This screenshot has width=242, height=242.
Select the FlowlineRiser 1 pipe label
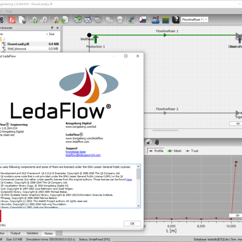167,31
